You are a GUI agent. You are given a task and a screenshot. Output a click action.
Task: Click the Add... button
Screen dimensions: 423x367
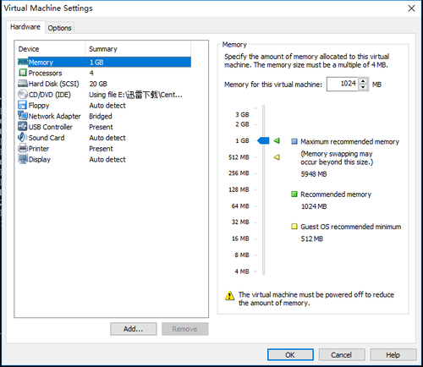point(134,329)
